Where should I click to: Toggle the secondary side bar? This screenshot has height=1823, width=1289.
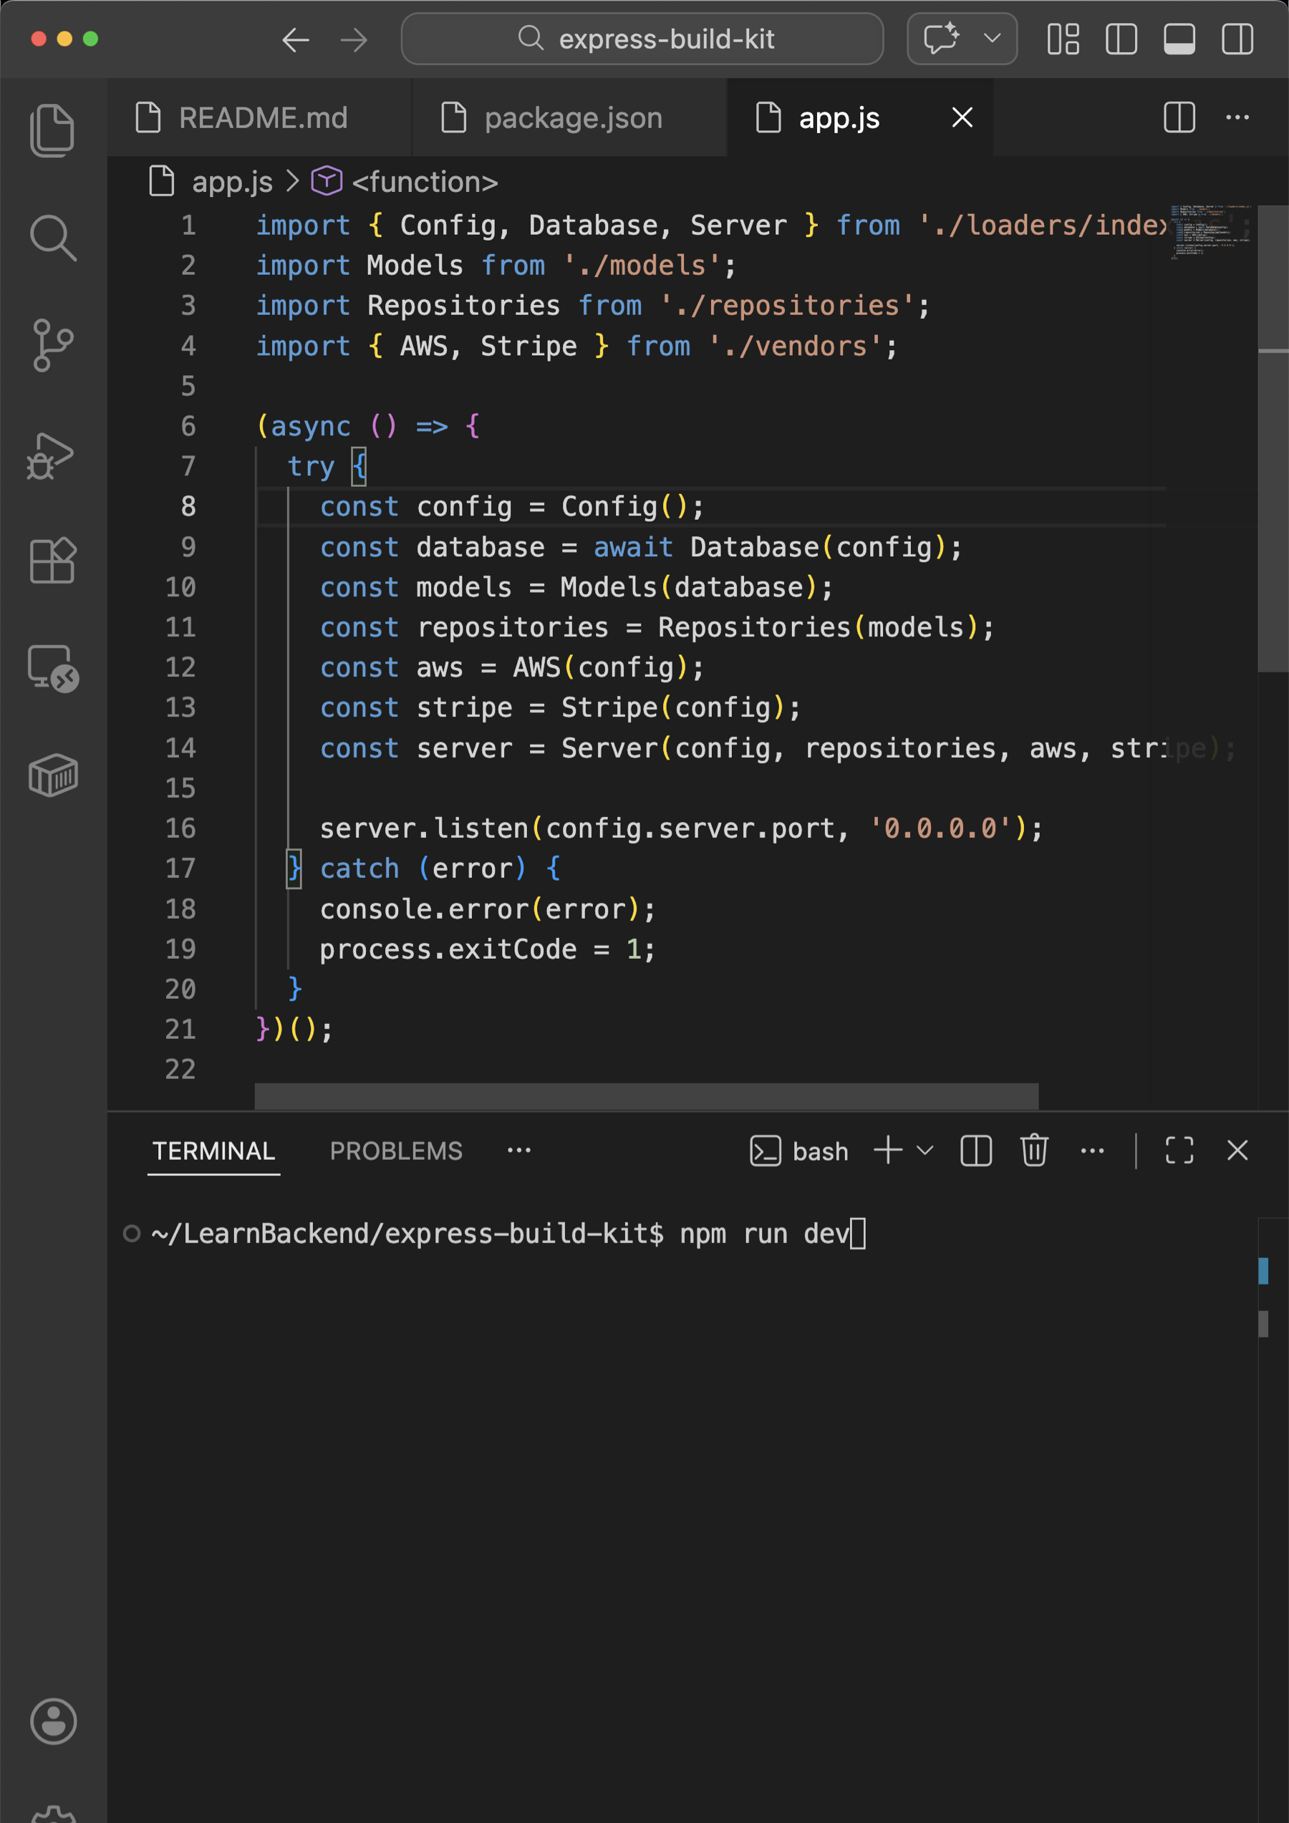(1237, 39)
